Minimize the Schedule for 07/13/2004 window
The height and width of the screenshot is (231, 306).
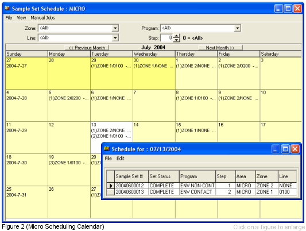(x=276, y=149)
